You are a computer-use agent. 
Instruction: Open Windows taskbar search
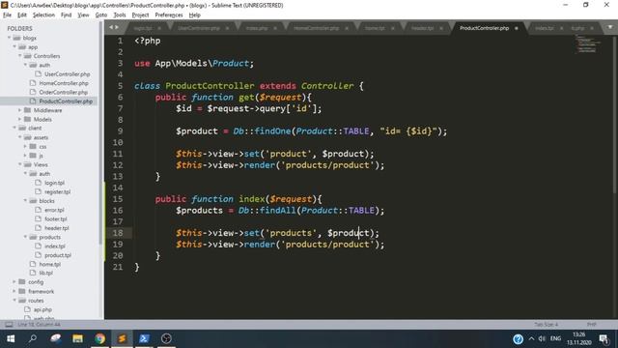[x=33, y=338]
